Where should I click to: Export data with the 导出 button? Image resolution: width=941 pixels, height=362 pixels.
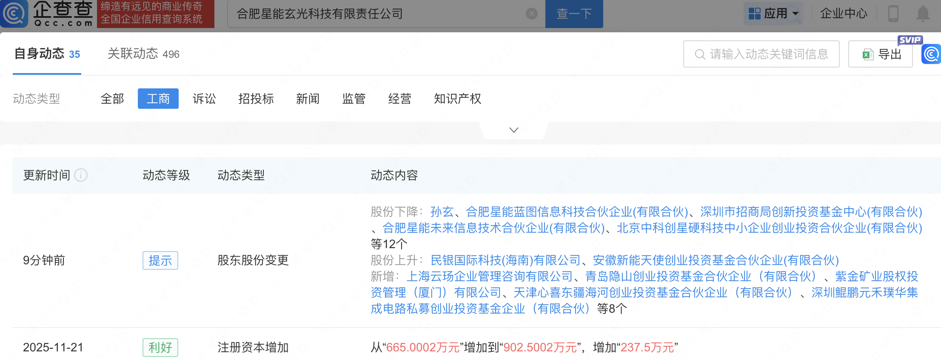[x=881, y=54]
